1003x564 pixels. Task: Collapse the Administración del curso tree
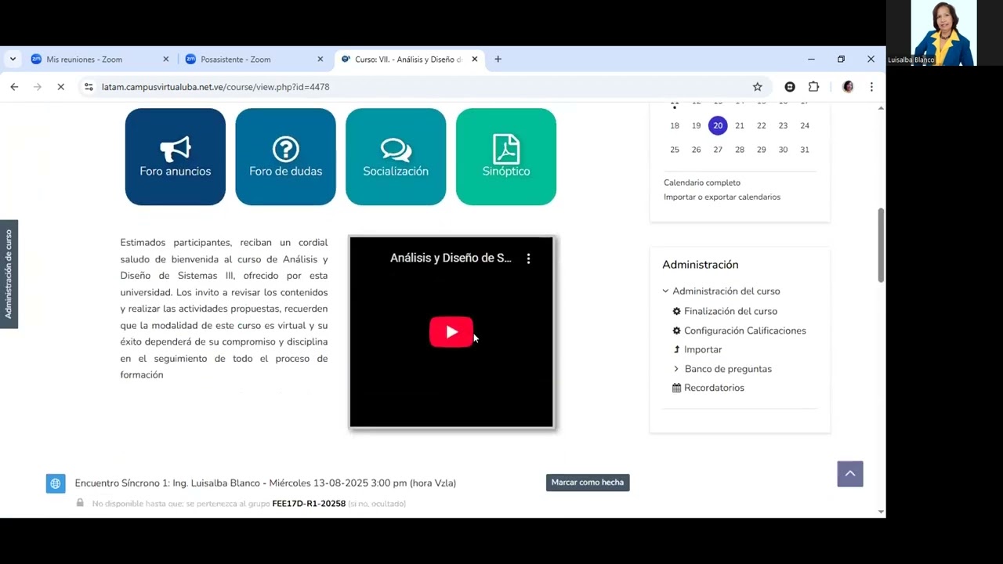(665, 291)
